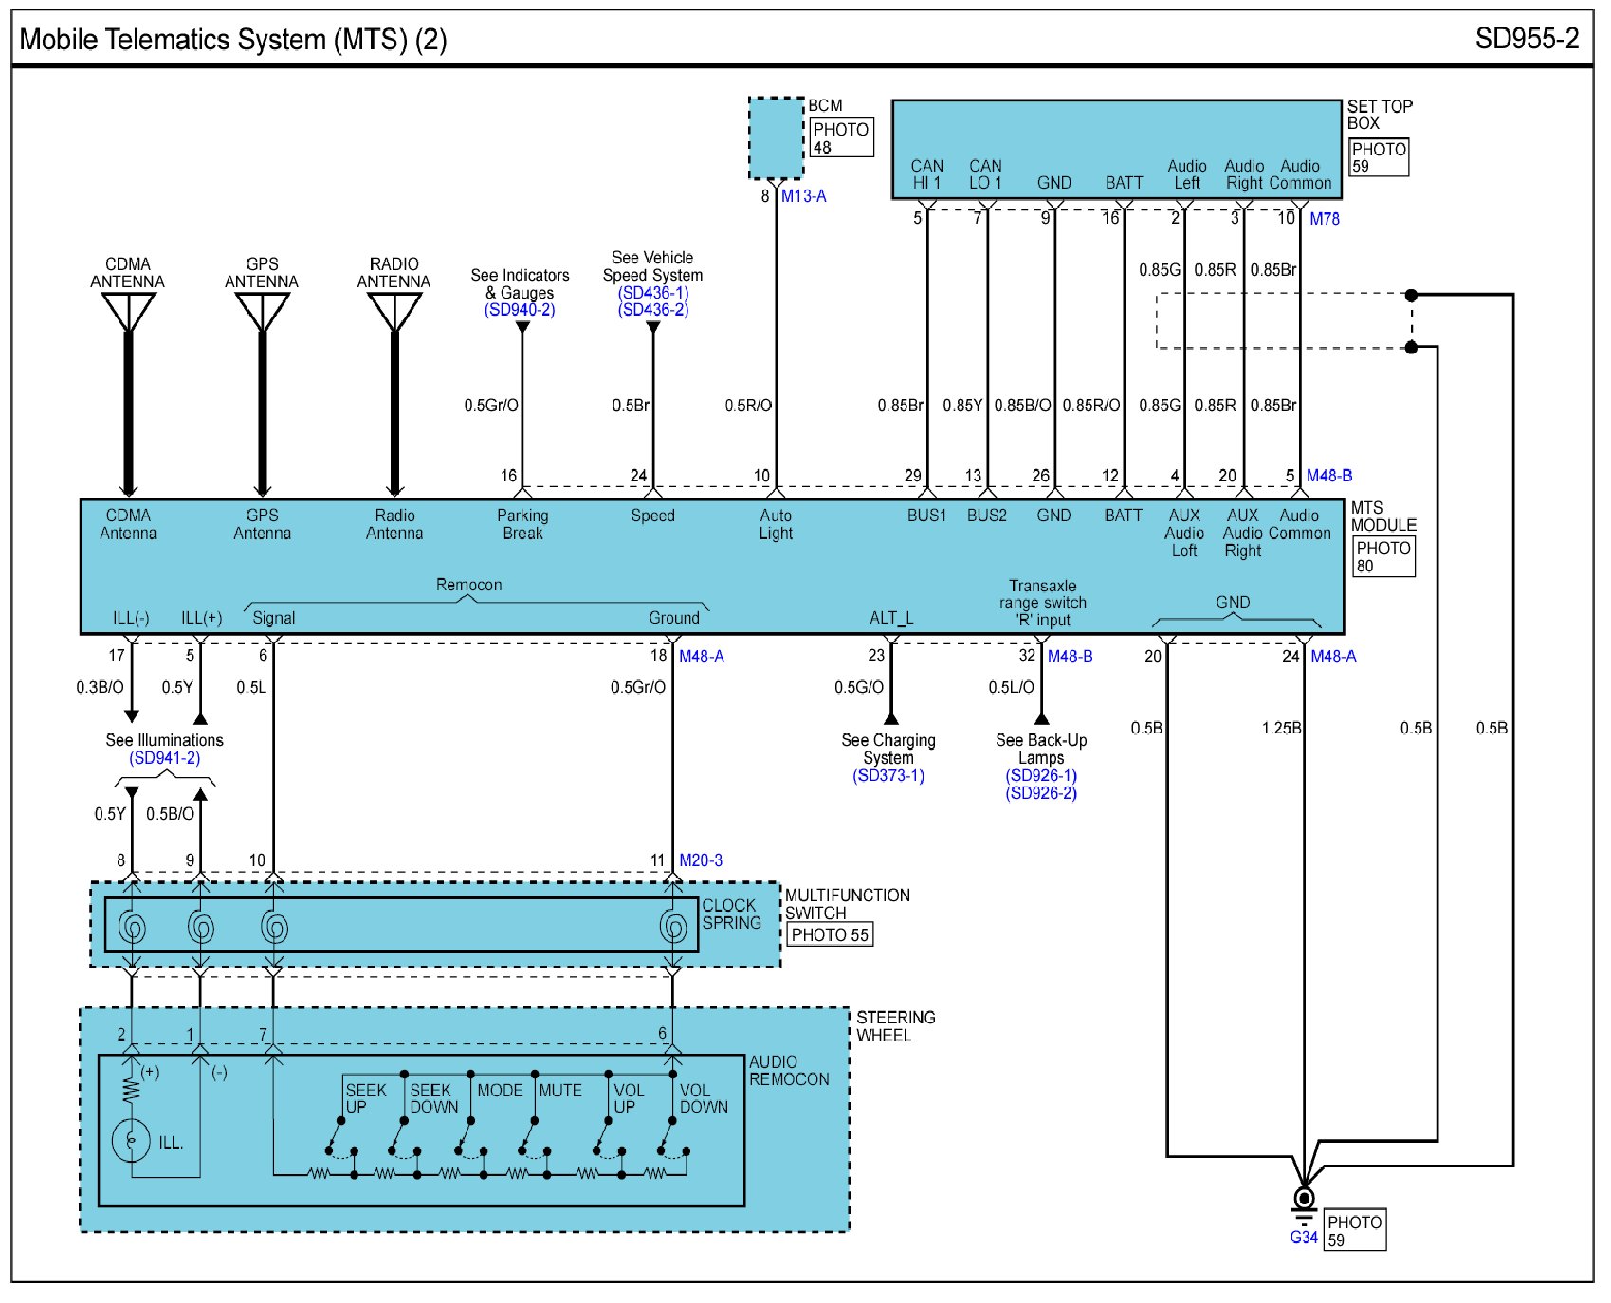This screenshot has height=1303, width=1611.
Task: Click the rightmost clock spring coil symbol
Action: pyautogui.click(x=673, y=926)
